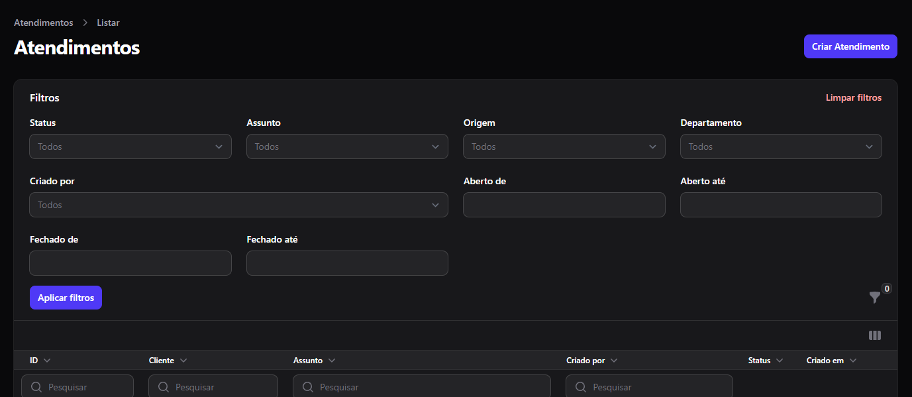Click the Limpar filtros link
This screenshot has width=912, height=397.
[x=854, y=97]
